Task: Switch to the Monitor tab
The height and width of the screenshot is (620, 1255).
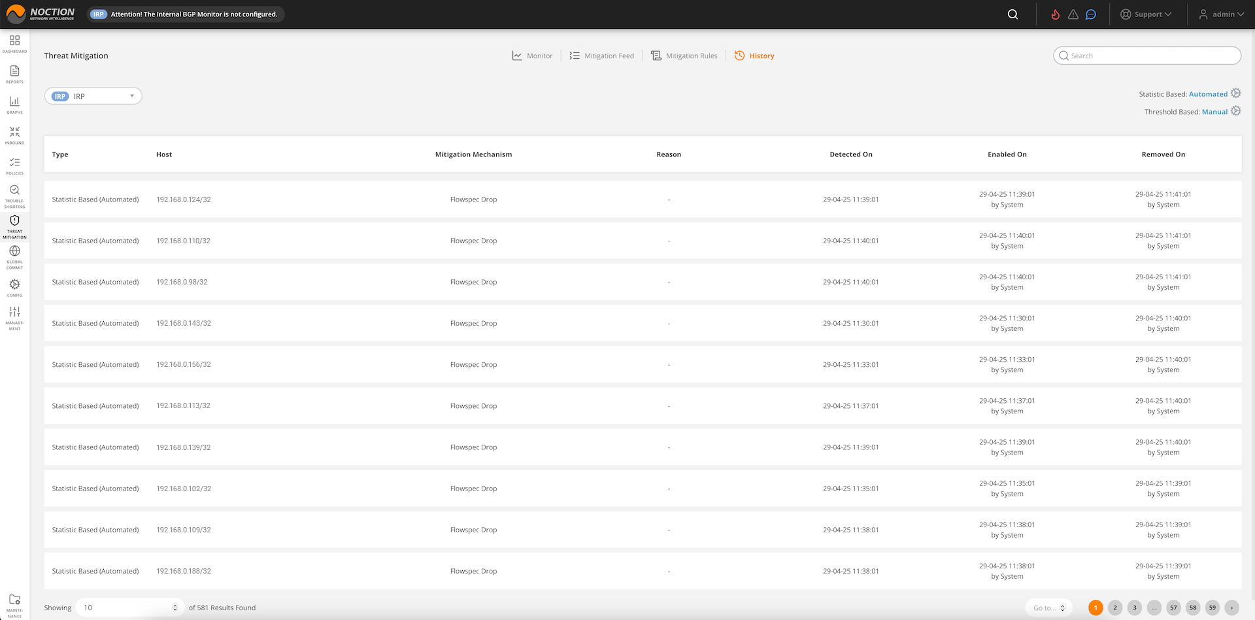Action: pos(532,56)
